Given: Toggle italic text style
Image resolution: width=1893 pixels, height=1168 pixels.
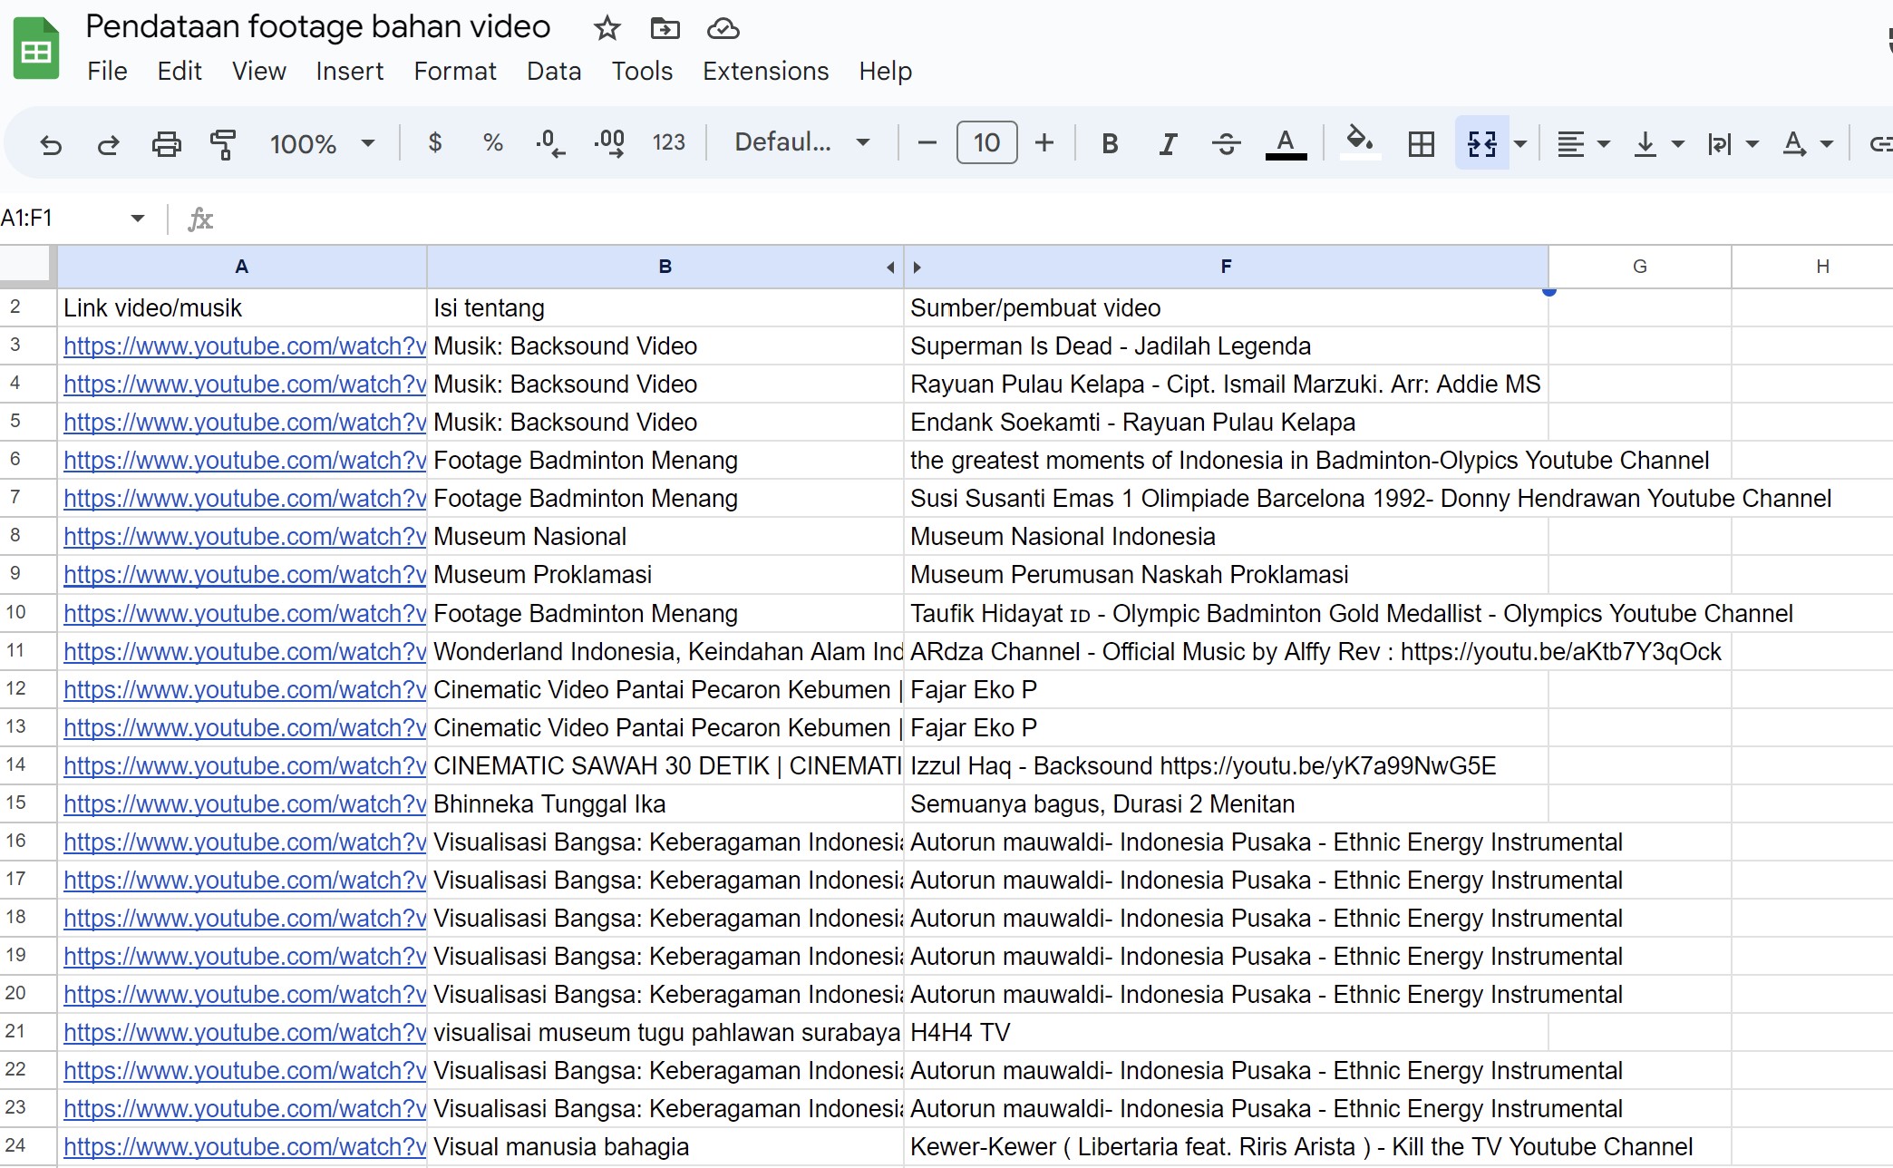Looking at the screenshot, I should [1168, 144].
